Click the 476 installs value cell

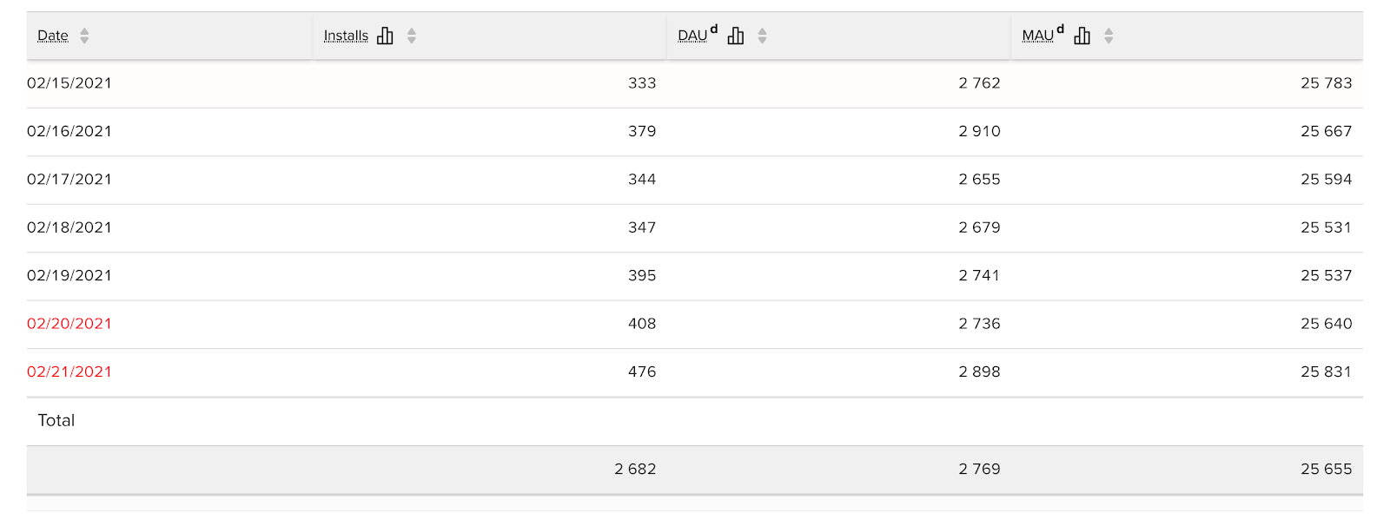tap(642, 371)
